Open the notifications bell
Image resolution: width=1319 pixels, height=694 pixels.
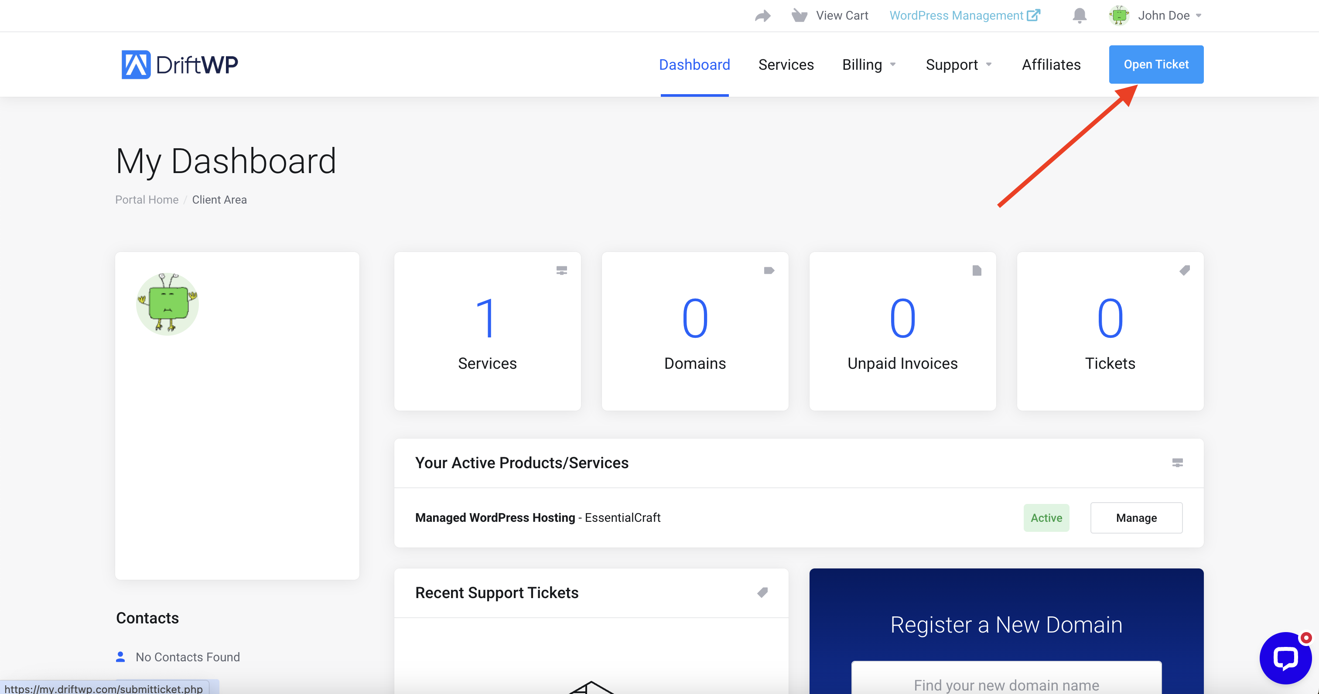1080,16
